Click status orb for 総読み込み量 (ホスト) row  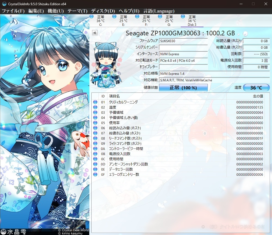95,128
